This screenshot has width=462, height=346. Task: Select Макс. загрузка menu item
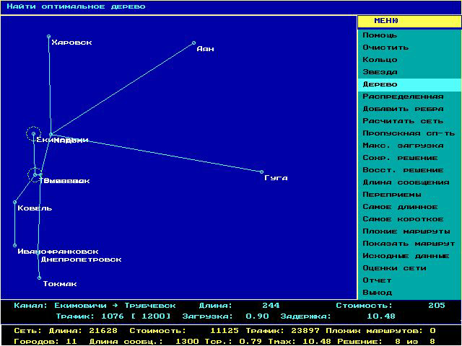tap(409, 146)
